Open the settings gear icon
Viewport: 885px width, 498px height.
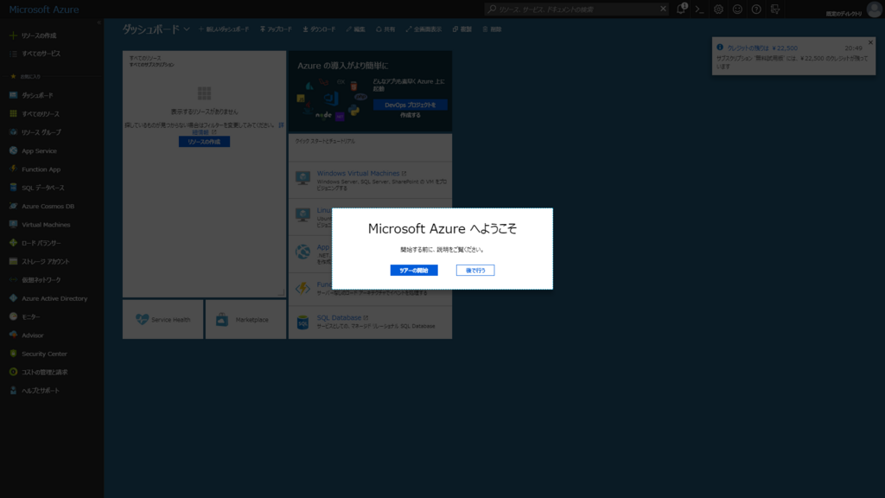point(718,9)
